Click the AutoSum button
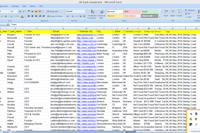 click(x=191, y=10)
